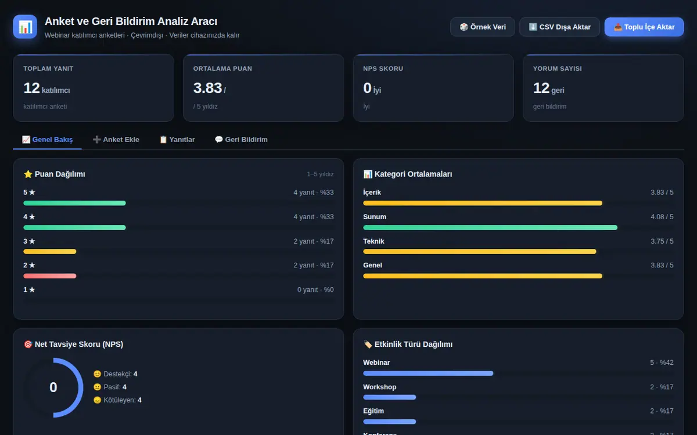Select the Toplam Yanıt stat card
697x435 pixels.
click(94, 88)
